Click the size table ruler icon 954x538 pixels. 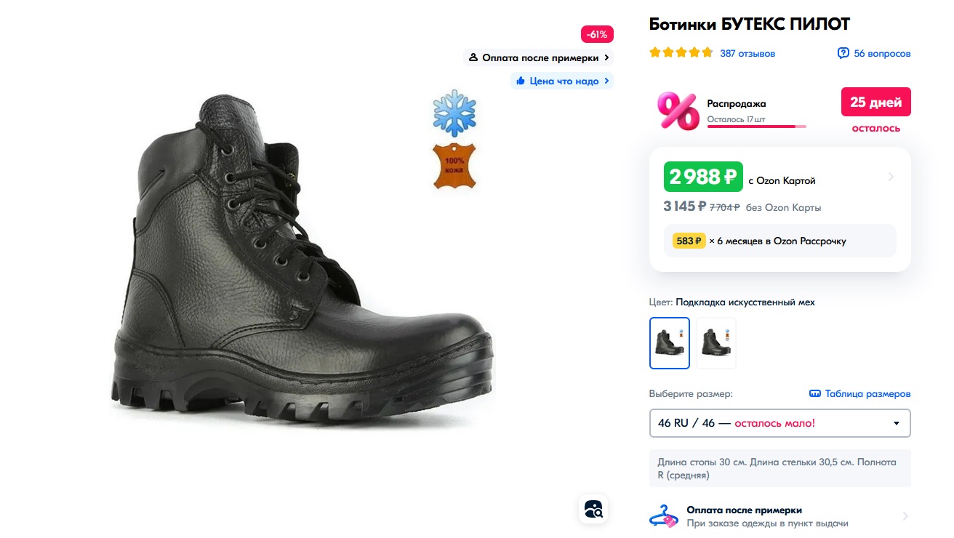click(x=815, y=394)
